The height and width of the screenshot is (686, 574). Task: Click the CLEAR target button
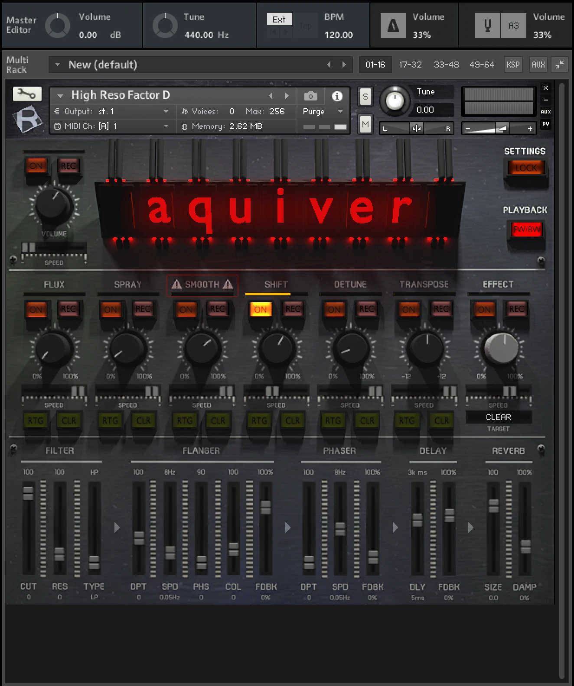pos(498,417)
